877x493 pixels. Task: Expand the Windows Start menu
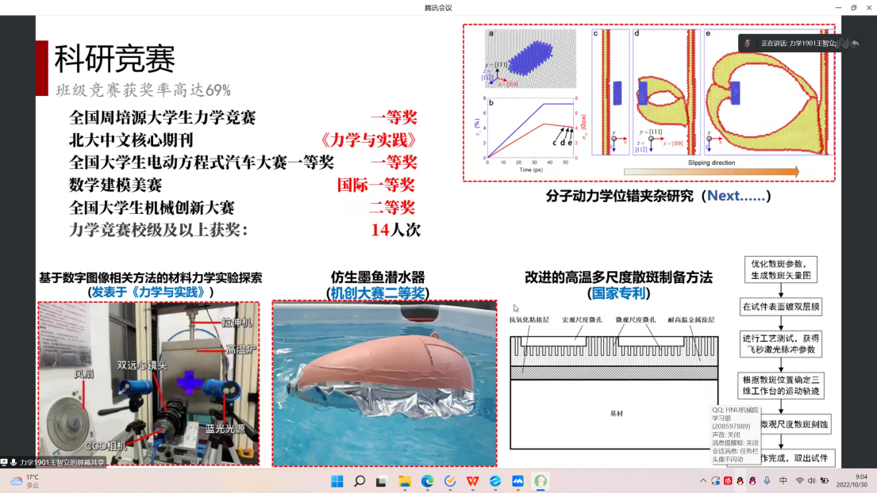coord(338,480)
